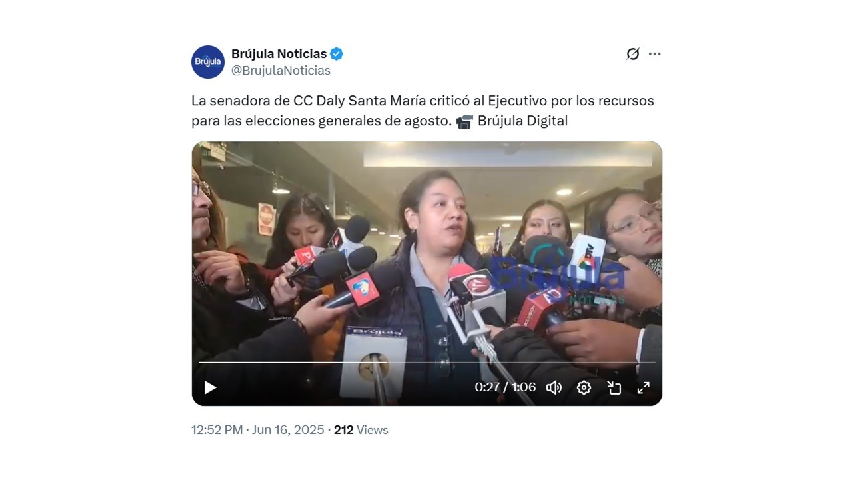Open video settings gear
Screen dimensions: 853x480
pos(584,387)
